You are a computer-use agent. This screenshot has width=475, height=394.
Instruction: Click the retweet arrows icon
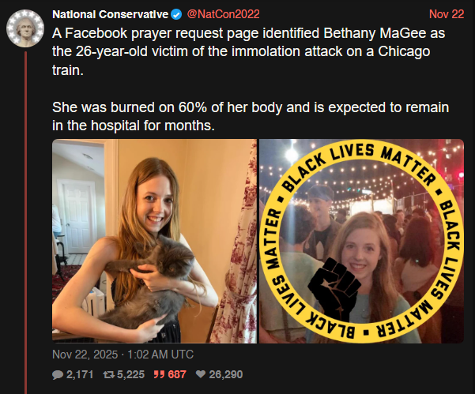[109, 374]
